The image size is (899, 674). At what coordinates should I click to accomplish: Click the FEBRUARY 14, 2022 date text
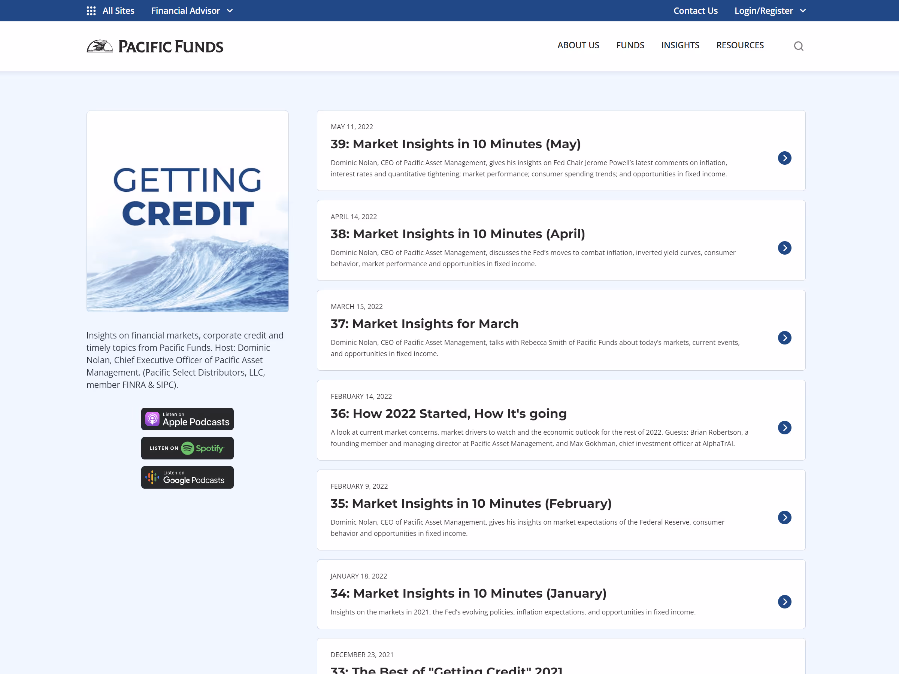coord(361,396)
